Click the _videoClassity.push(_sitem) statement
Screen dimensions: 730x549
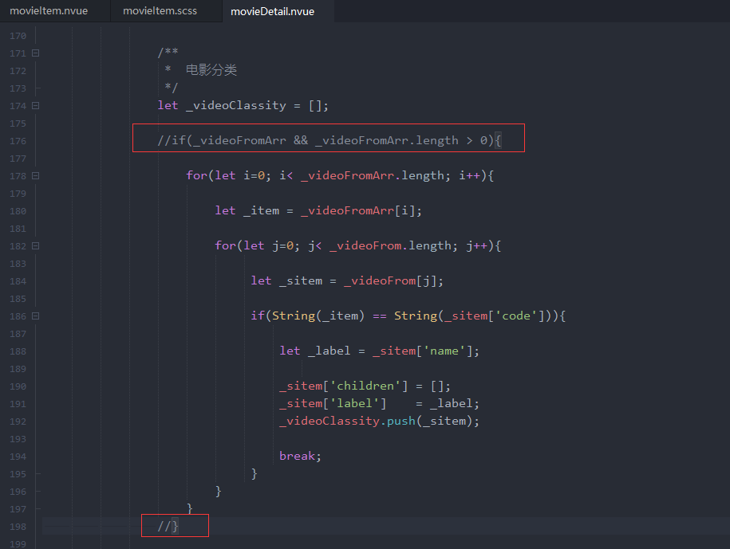click(x=379, y=422)
